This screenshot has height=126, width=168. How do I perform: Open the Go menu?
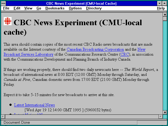39,8
